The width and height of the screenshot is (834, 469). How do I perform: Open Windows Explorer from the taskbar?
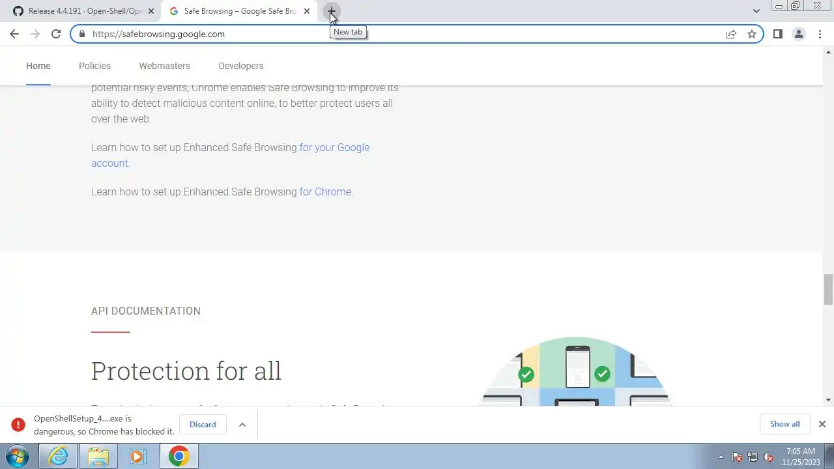coord(98,456)
